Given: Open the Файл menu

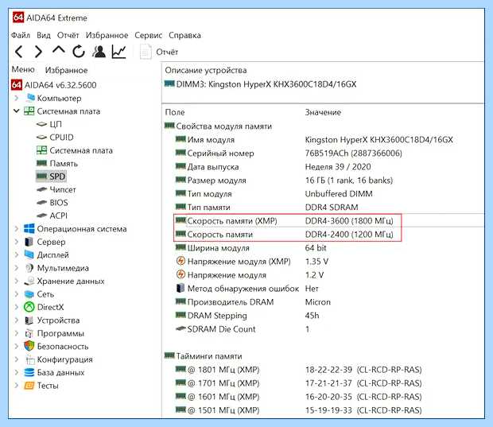Looking at the screenshot, I should [21, 35].
